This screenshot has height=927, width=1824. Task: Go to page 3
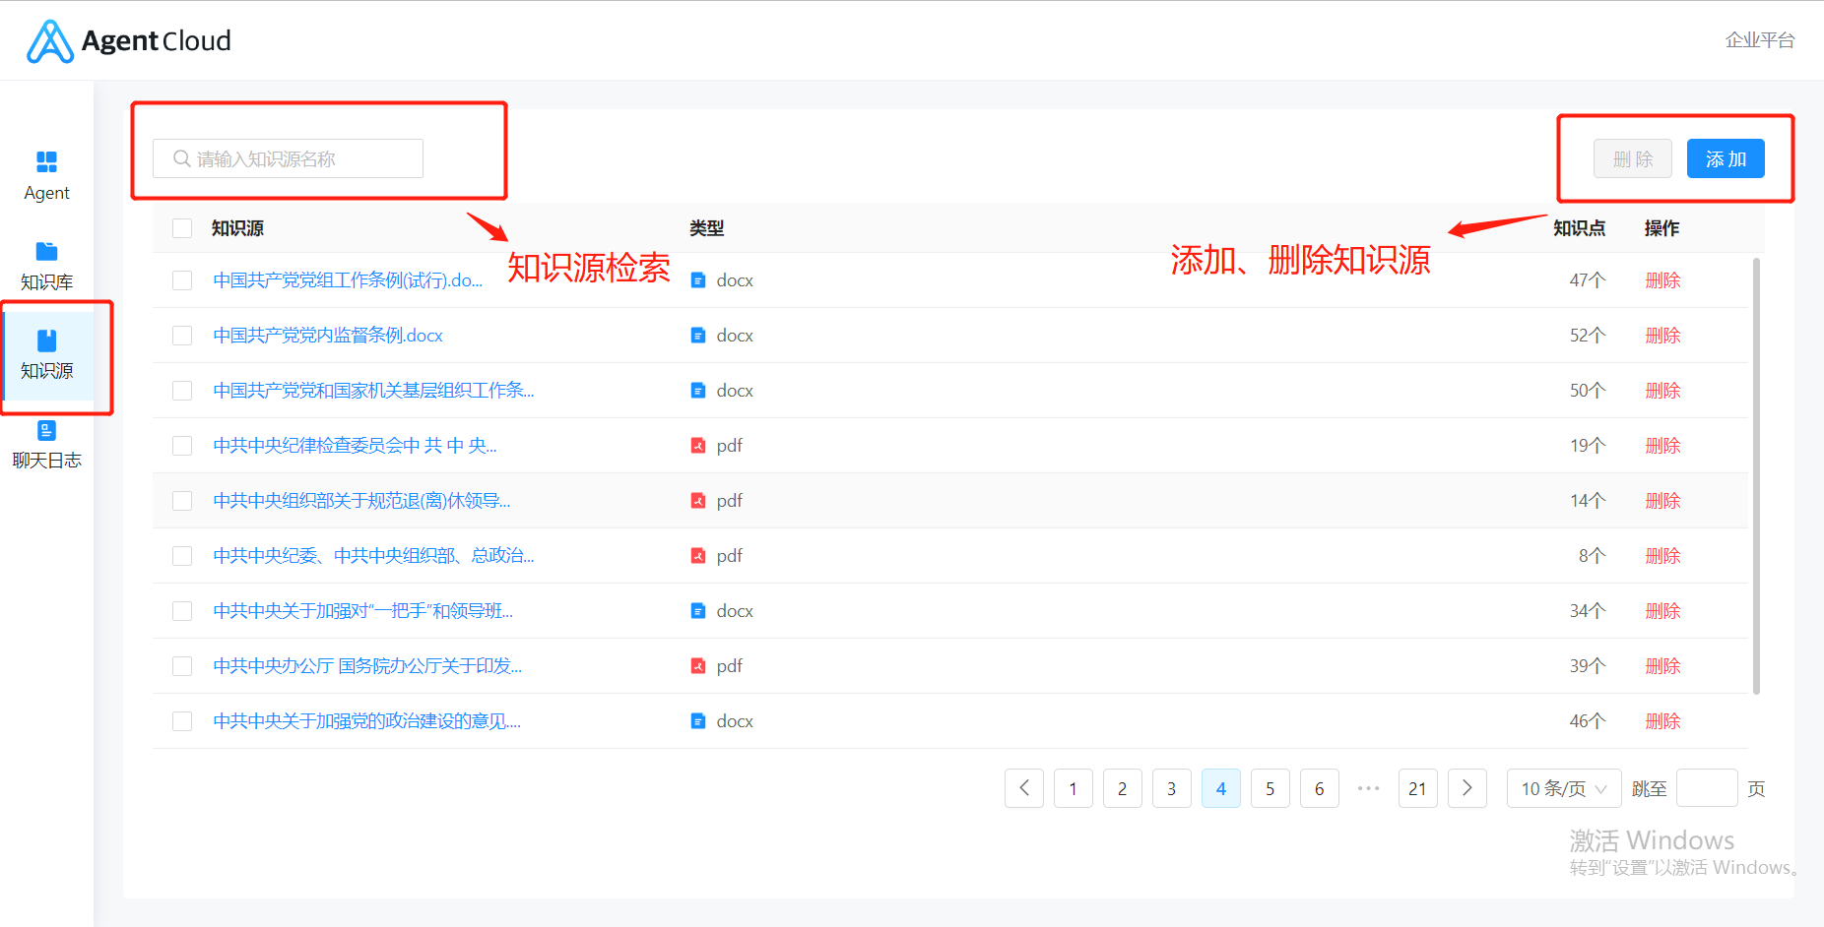[1172, 788]
